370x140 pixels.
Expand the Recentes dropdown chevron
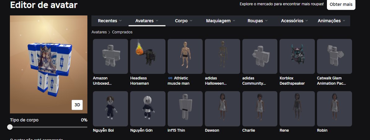click(x=120, y=21)
